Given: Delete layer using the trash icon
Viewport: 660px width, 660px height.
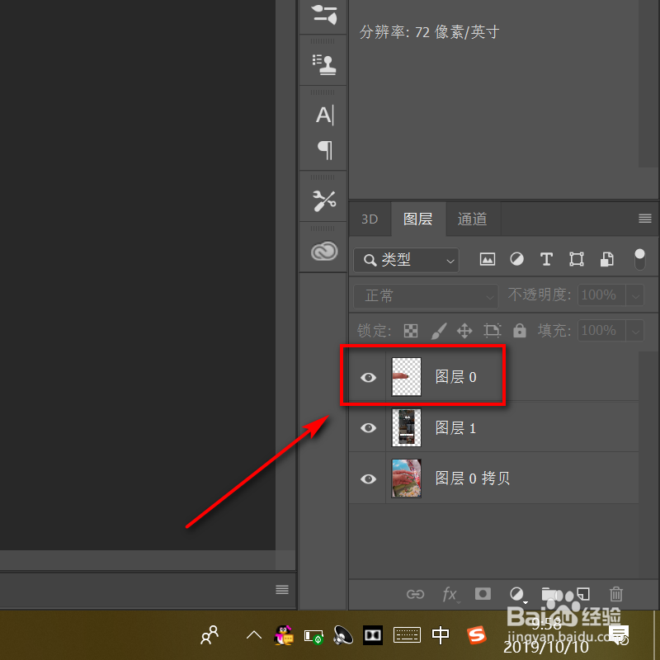Looking at the screenshot, I should point(616,594).
